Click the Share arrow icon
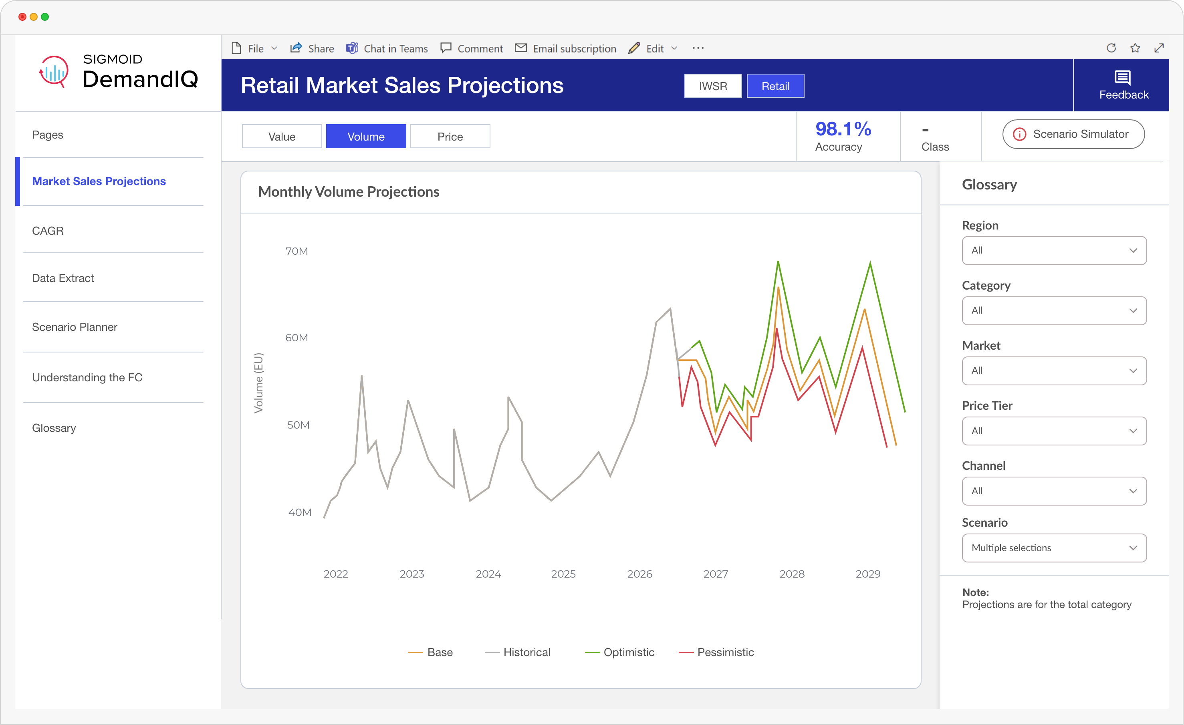This screenshot has height=725, width=1184. click(296, 48)
